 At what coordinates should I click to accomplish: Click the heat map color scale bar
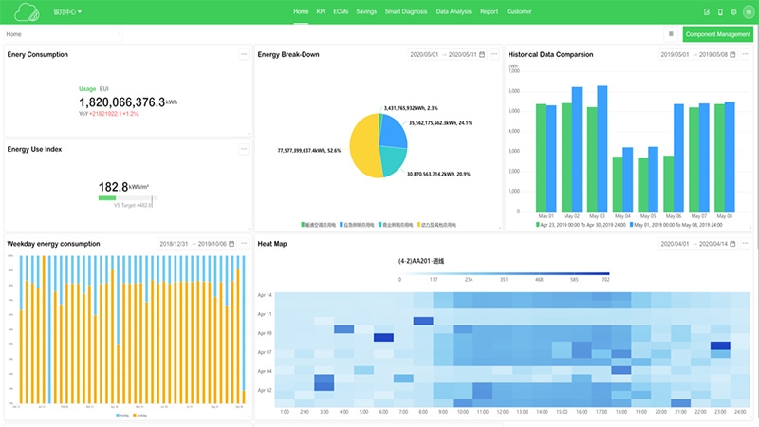pyautogui.click(x=505, y=272)
